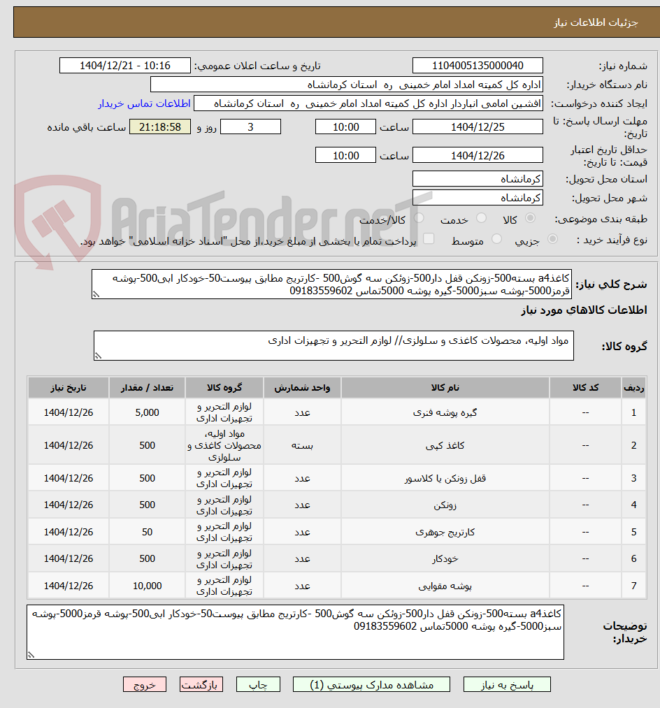This screenshot has height=708, width=660.
Task: Select the کالا radio button
Action: pos(531,218)
